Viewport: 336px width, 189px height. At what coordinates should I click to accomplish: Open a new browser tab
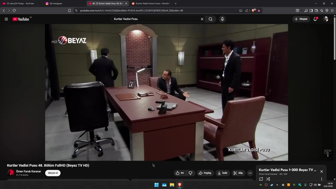176,3
